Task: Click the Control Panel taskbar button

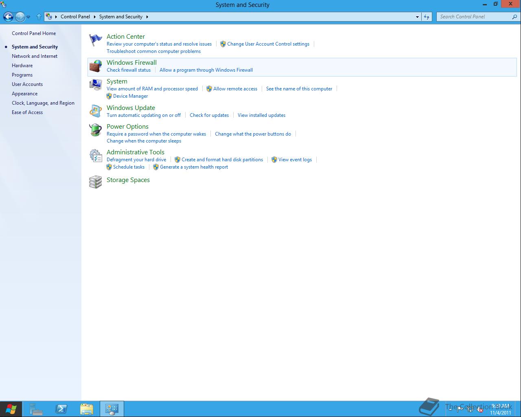Action: (x=112, y=409)
